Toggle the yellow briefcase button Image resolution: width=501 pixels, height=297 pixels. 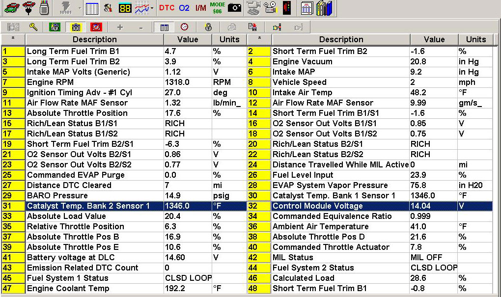tap(76, 27)
